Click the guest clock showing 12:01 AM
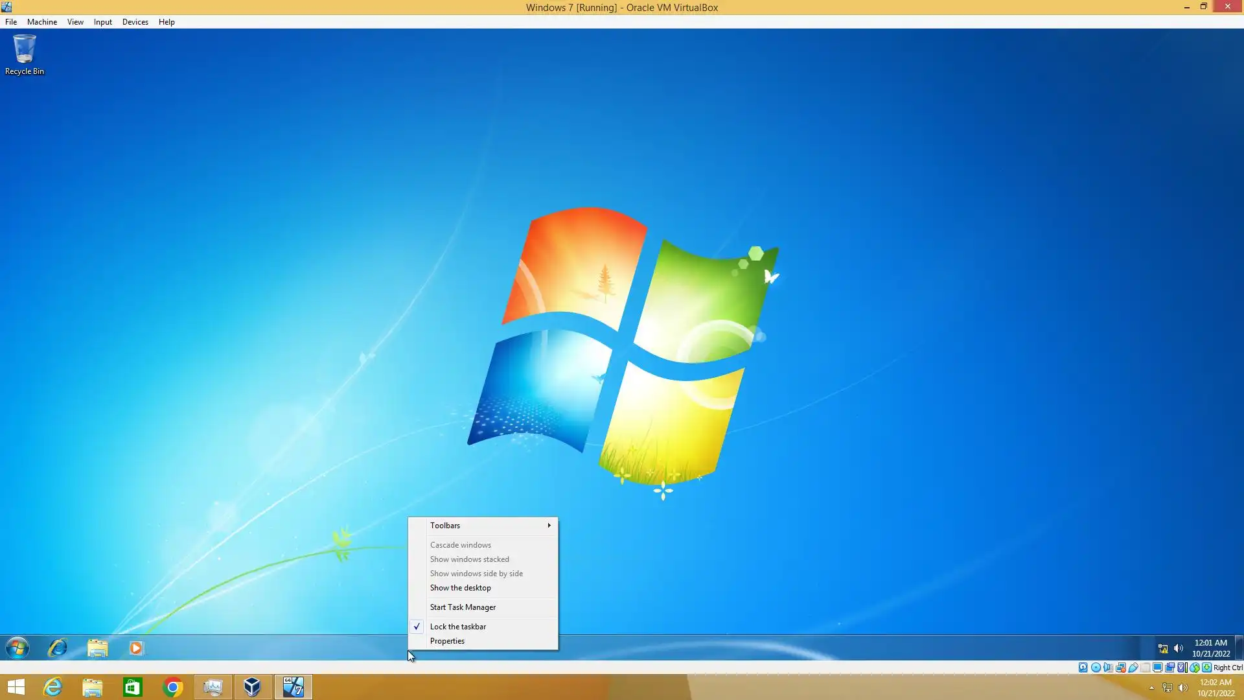The image size is (1244, 700). click(x=1210, y=648)
